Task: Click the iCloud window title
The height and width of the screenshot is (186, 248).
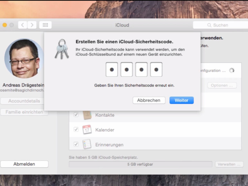Action: (x=122, y=25)
